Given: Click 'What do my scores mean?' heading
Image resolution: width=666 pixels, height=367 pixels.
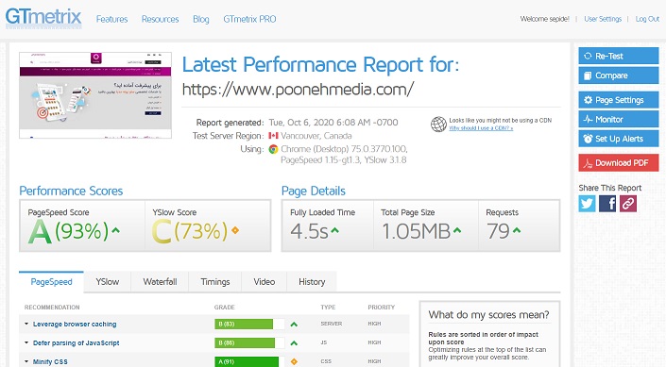Looking at the screenshot, I should pos(488,315).
